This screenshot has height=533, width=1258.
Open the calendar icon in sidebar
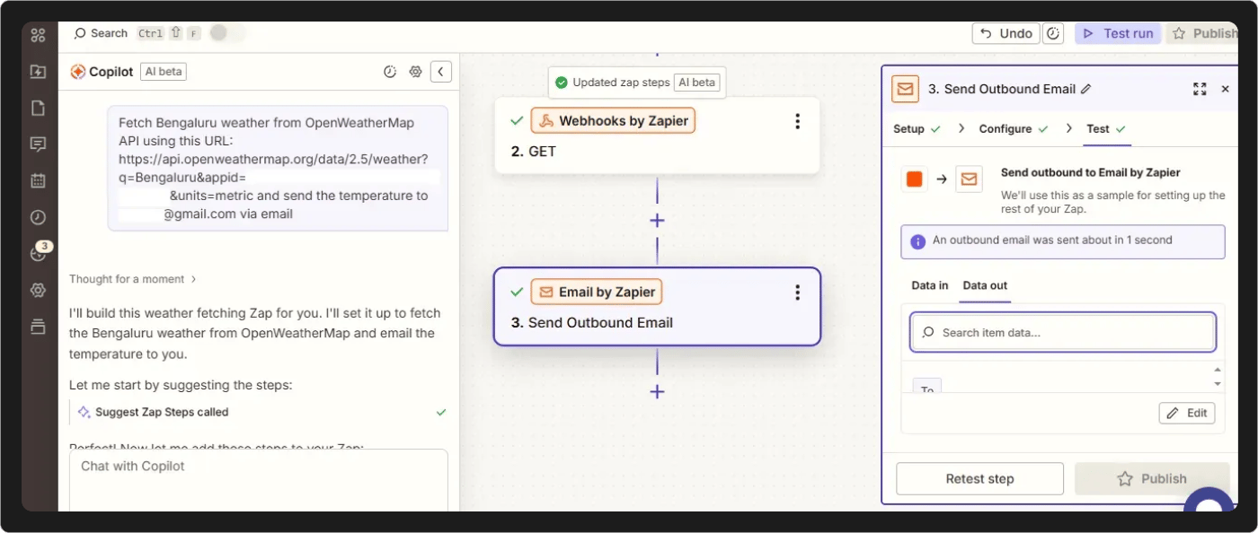coord(38,180)
